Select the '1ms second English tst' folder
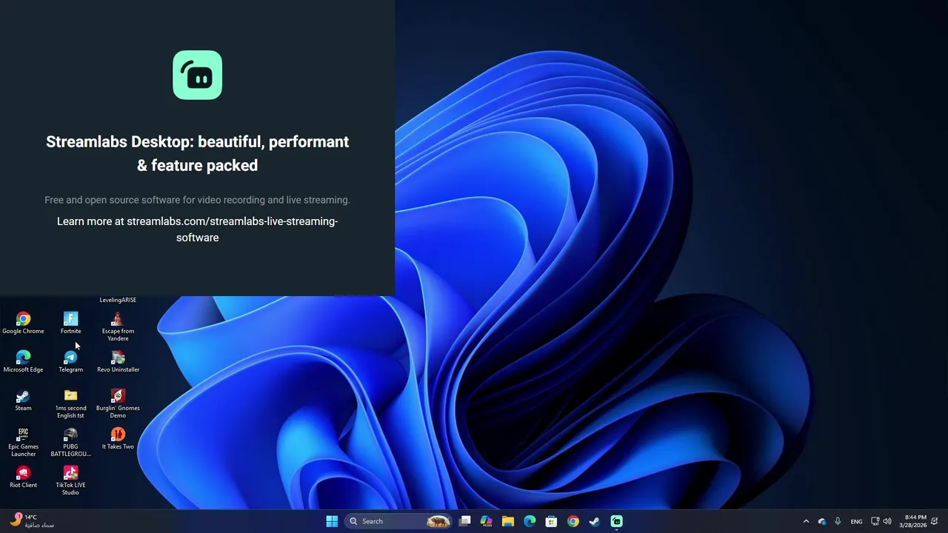948x533 pixels. tap(70, 404)
